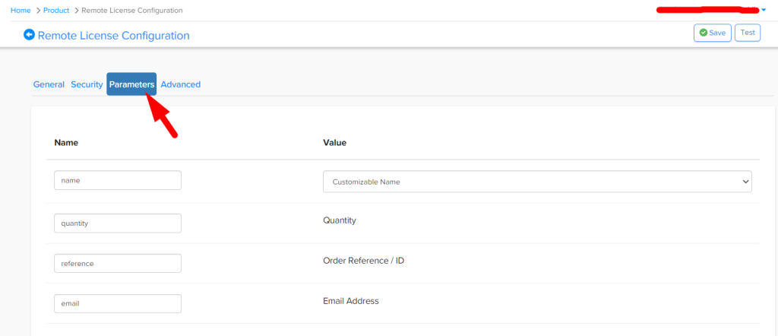
Task: Switch to the General tab
Action: point(49,84)
